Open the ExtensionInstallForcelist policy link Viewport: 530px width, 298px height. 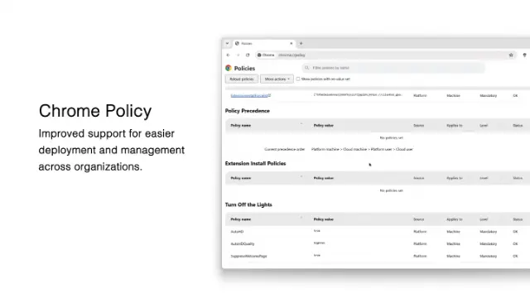[x=249, y=96]
